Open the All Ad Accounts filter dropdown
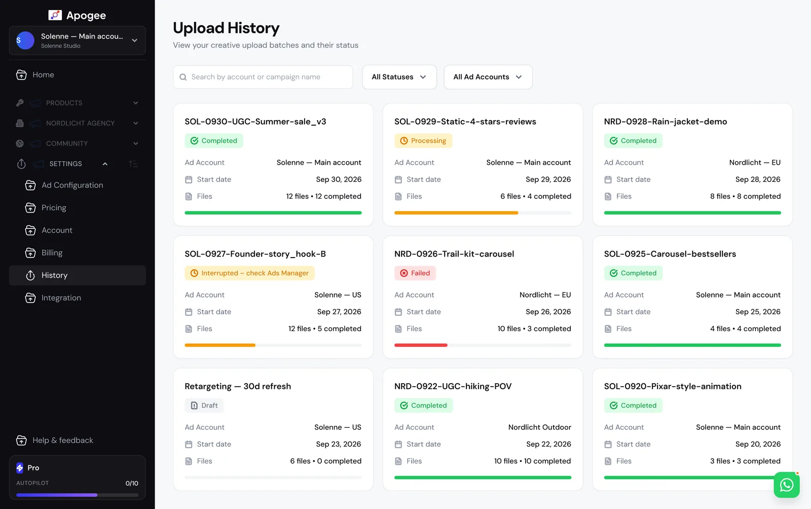The height and width of the screenshot is (509, 811). click(488, 77)
